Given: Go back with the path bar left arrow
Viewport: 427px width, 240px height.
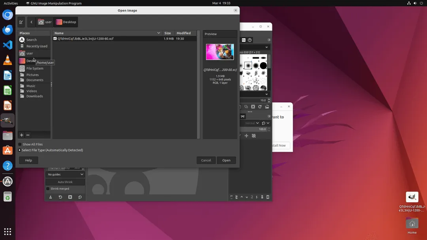Looking at the screenshot, I should [x=31, y=22].
